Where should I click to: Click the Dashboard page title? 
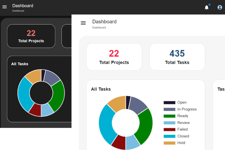104,21
